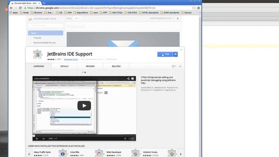Open the Git bookmarks folder
The image size is (279, 157).
tap(59, 13)
